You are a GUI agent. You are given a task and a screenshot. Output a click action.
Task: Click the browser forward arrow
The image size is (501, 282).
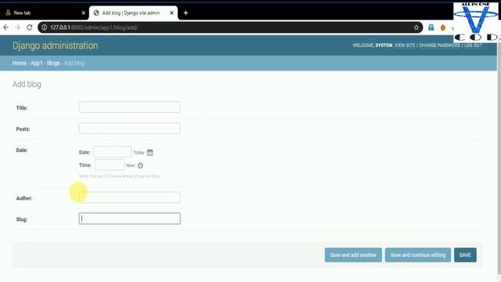pos(17,27)
